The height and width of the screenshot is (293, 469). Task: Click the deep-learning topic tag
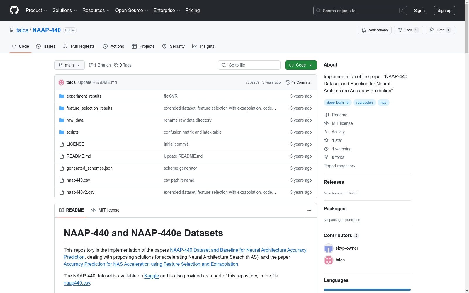coord(338,103)
